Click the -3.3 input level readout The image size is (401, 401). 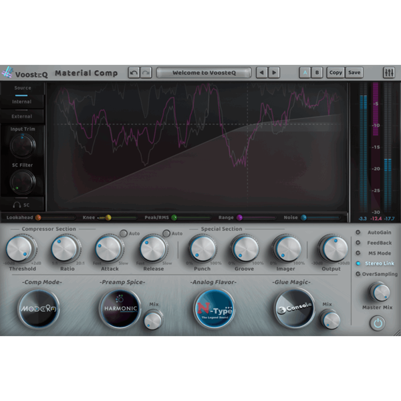pyautogui.click(x=362, y=219)
